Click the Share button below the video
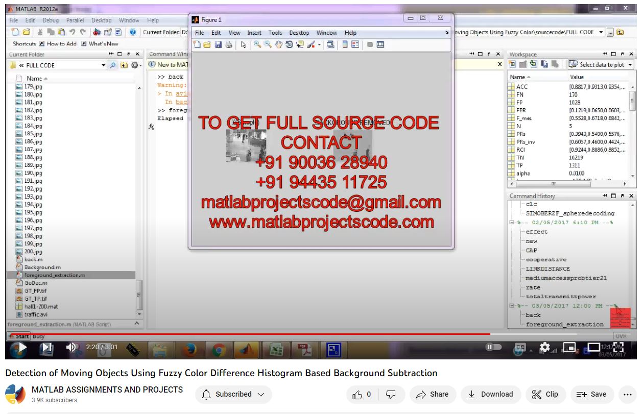The height and width of the screenshot is (414, 644). pos(432,394)
